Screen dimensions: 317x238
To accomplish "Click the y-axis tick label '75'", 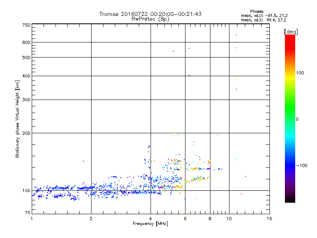I will (x=27, y=213).
